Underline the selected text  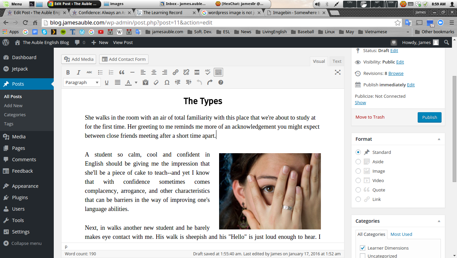click(107, 82)
